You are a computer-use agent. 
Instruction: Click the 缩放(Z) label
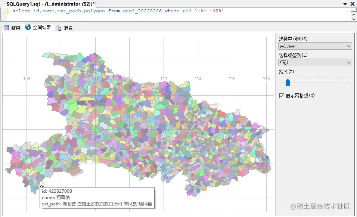287,71
